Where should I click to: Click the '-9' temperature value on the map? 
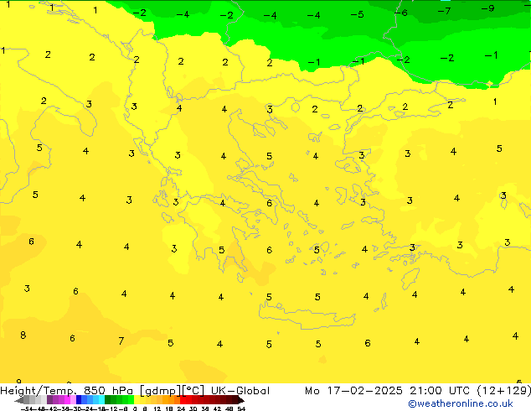tap(488, 8)
